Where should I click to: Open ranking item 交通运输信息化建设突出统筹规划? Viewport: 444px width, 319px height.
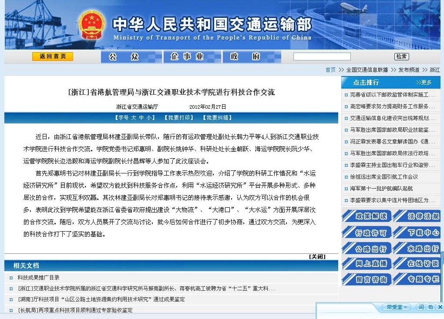click(x=393, y=118)
